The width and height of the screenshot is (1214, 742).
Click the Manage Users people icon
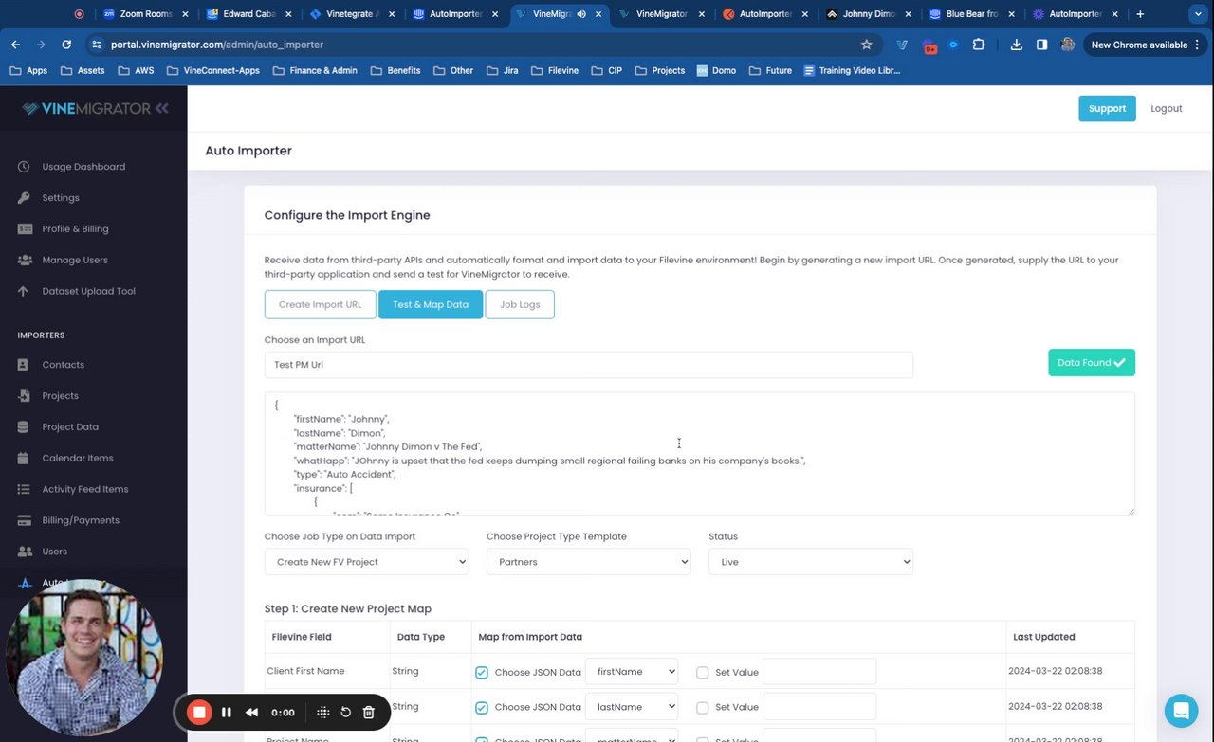[x=24, y=261]
